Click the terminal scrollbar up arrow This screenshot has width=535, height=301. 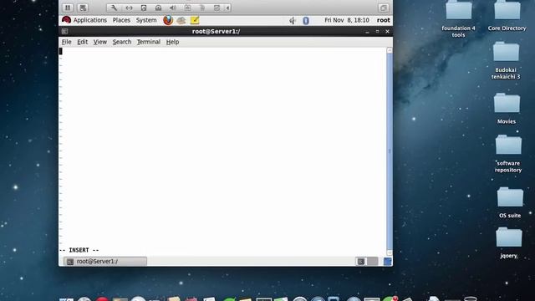[x=390, y=50]
